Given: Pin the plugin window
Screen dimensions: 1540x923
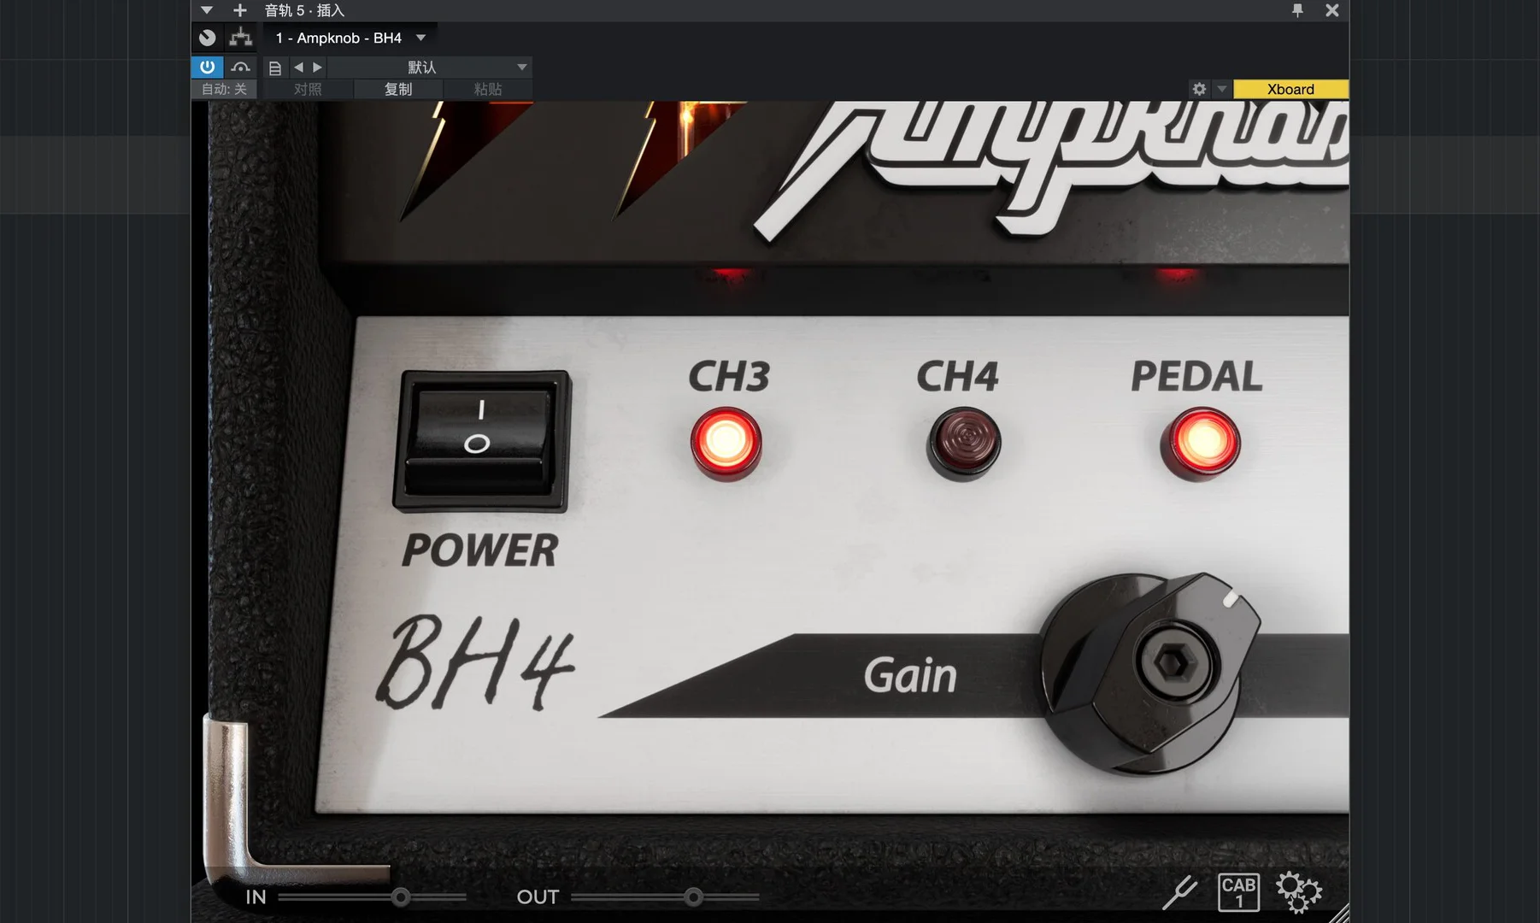Looking at the screenshot, I should tap(1297, 10).
